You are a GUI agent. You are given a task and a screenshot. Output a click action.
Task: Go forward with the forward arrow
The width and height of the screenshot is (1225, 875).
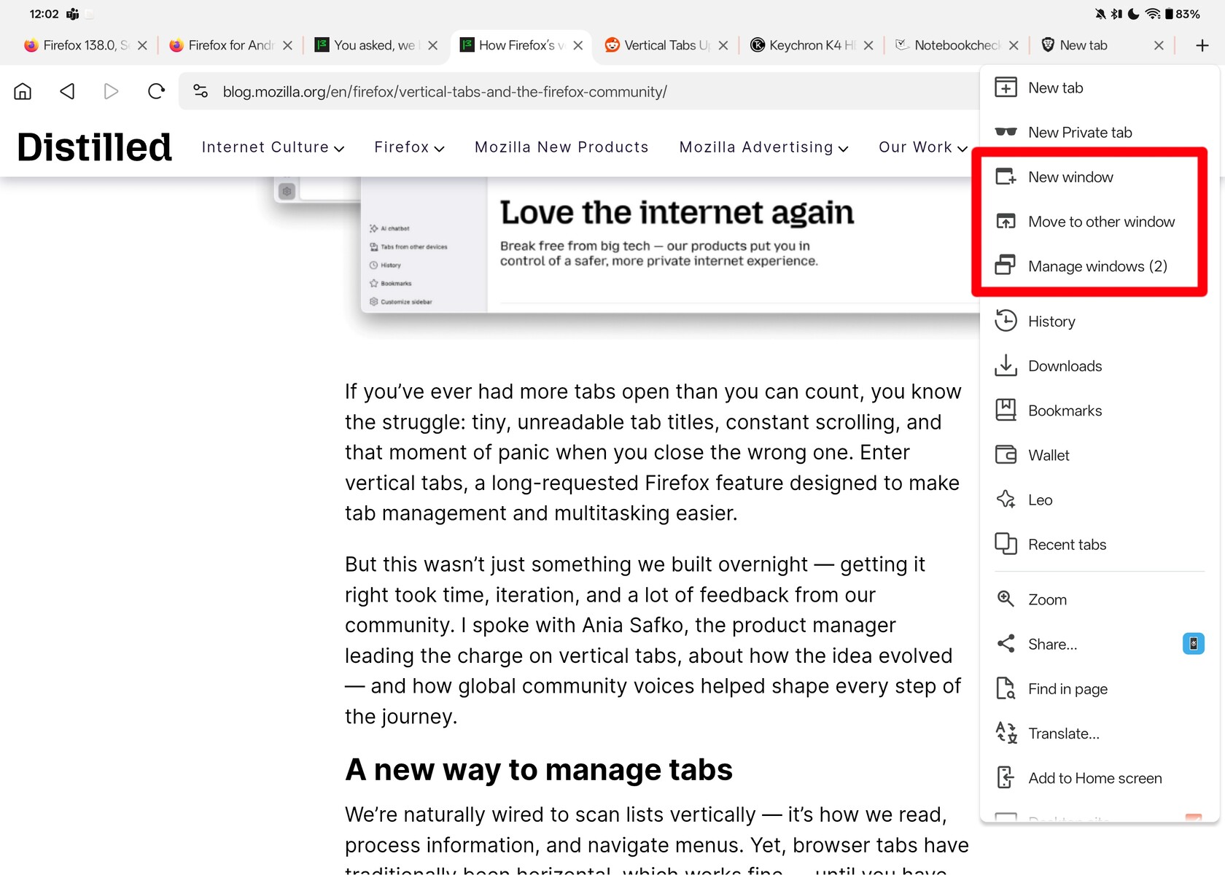point(111,91)
